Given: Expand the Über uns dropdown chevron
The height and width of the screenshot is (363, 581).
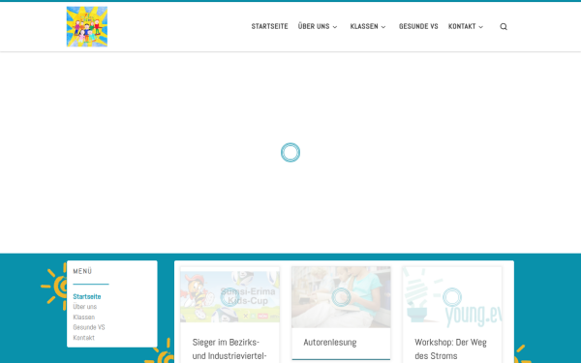Looking at the screenshot, I should pyautogui.click(x=335, y=27).
